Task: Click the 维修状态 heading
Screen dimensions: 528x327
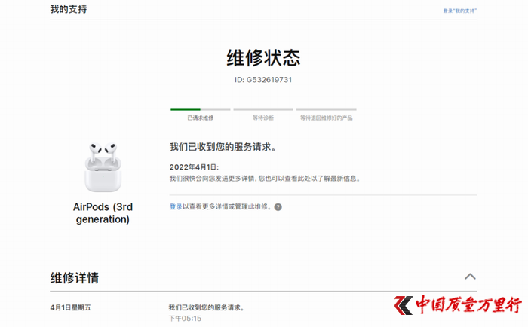Action: click(x=263, y=57)
